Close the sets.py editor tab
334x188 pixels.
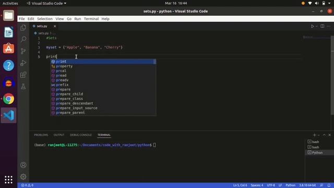(55, 26)
